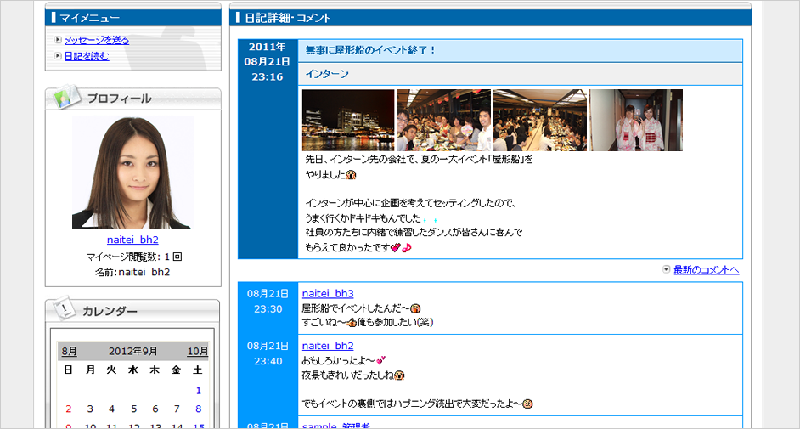
Task: Open commenter naitei_bh3 profile link
Action: (x=328, y=293)
